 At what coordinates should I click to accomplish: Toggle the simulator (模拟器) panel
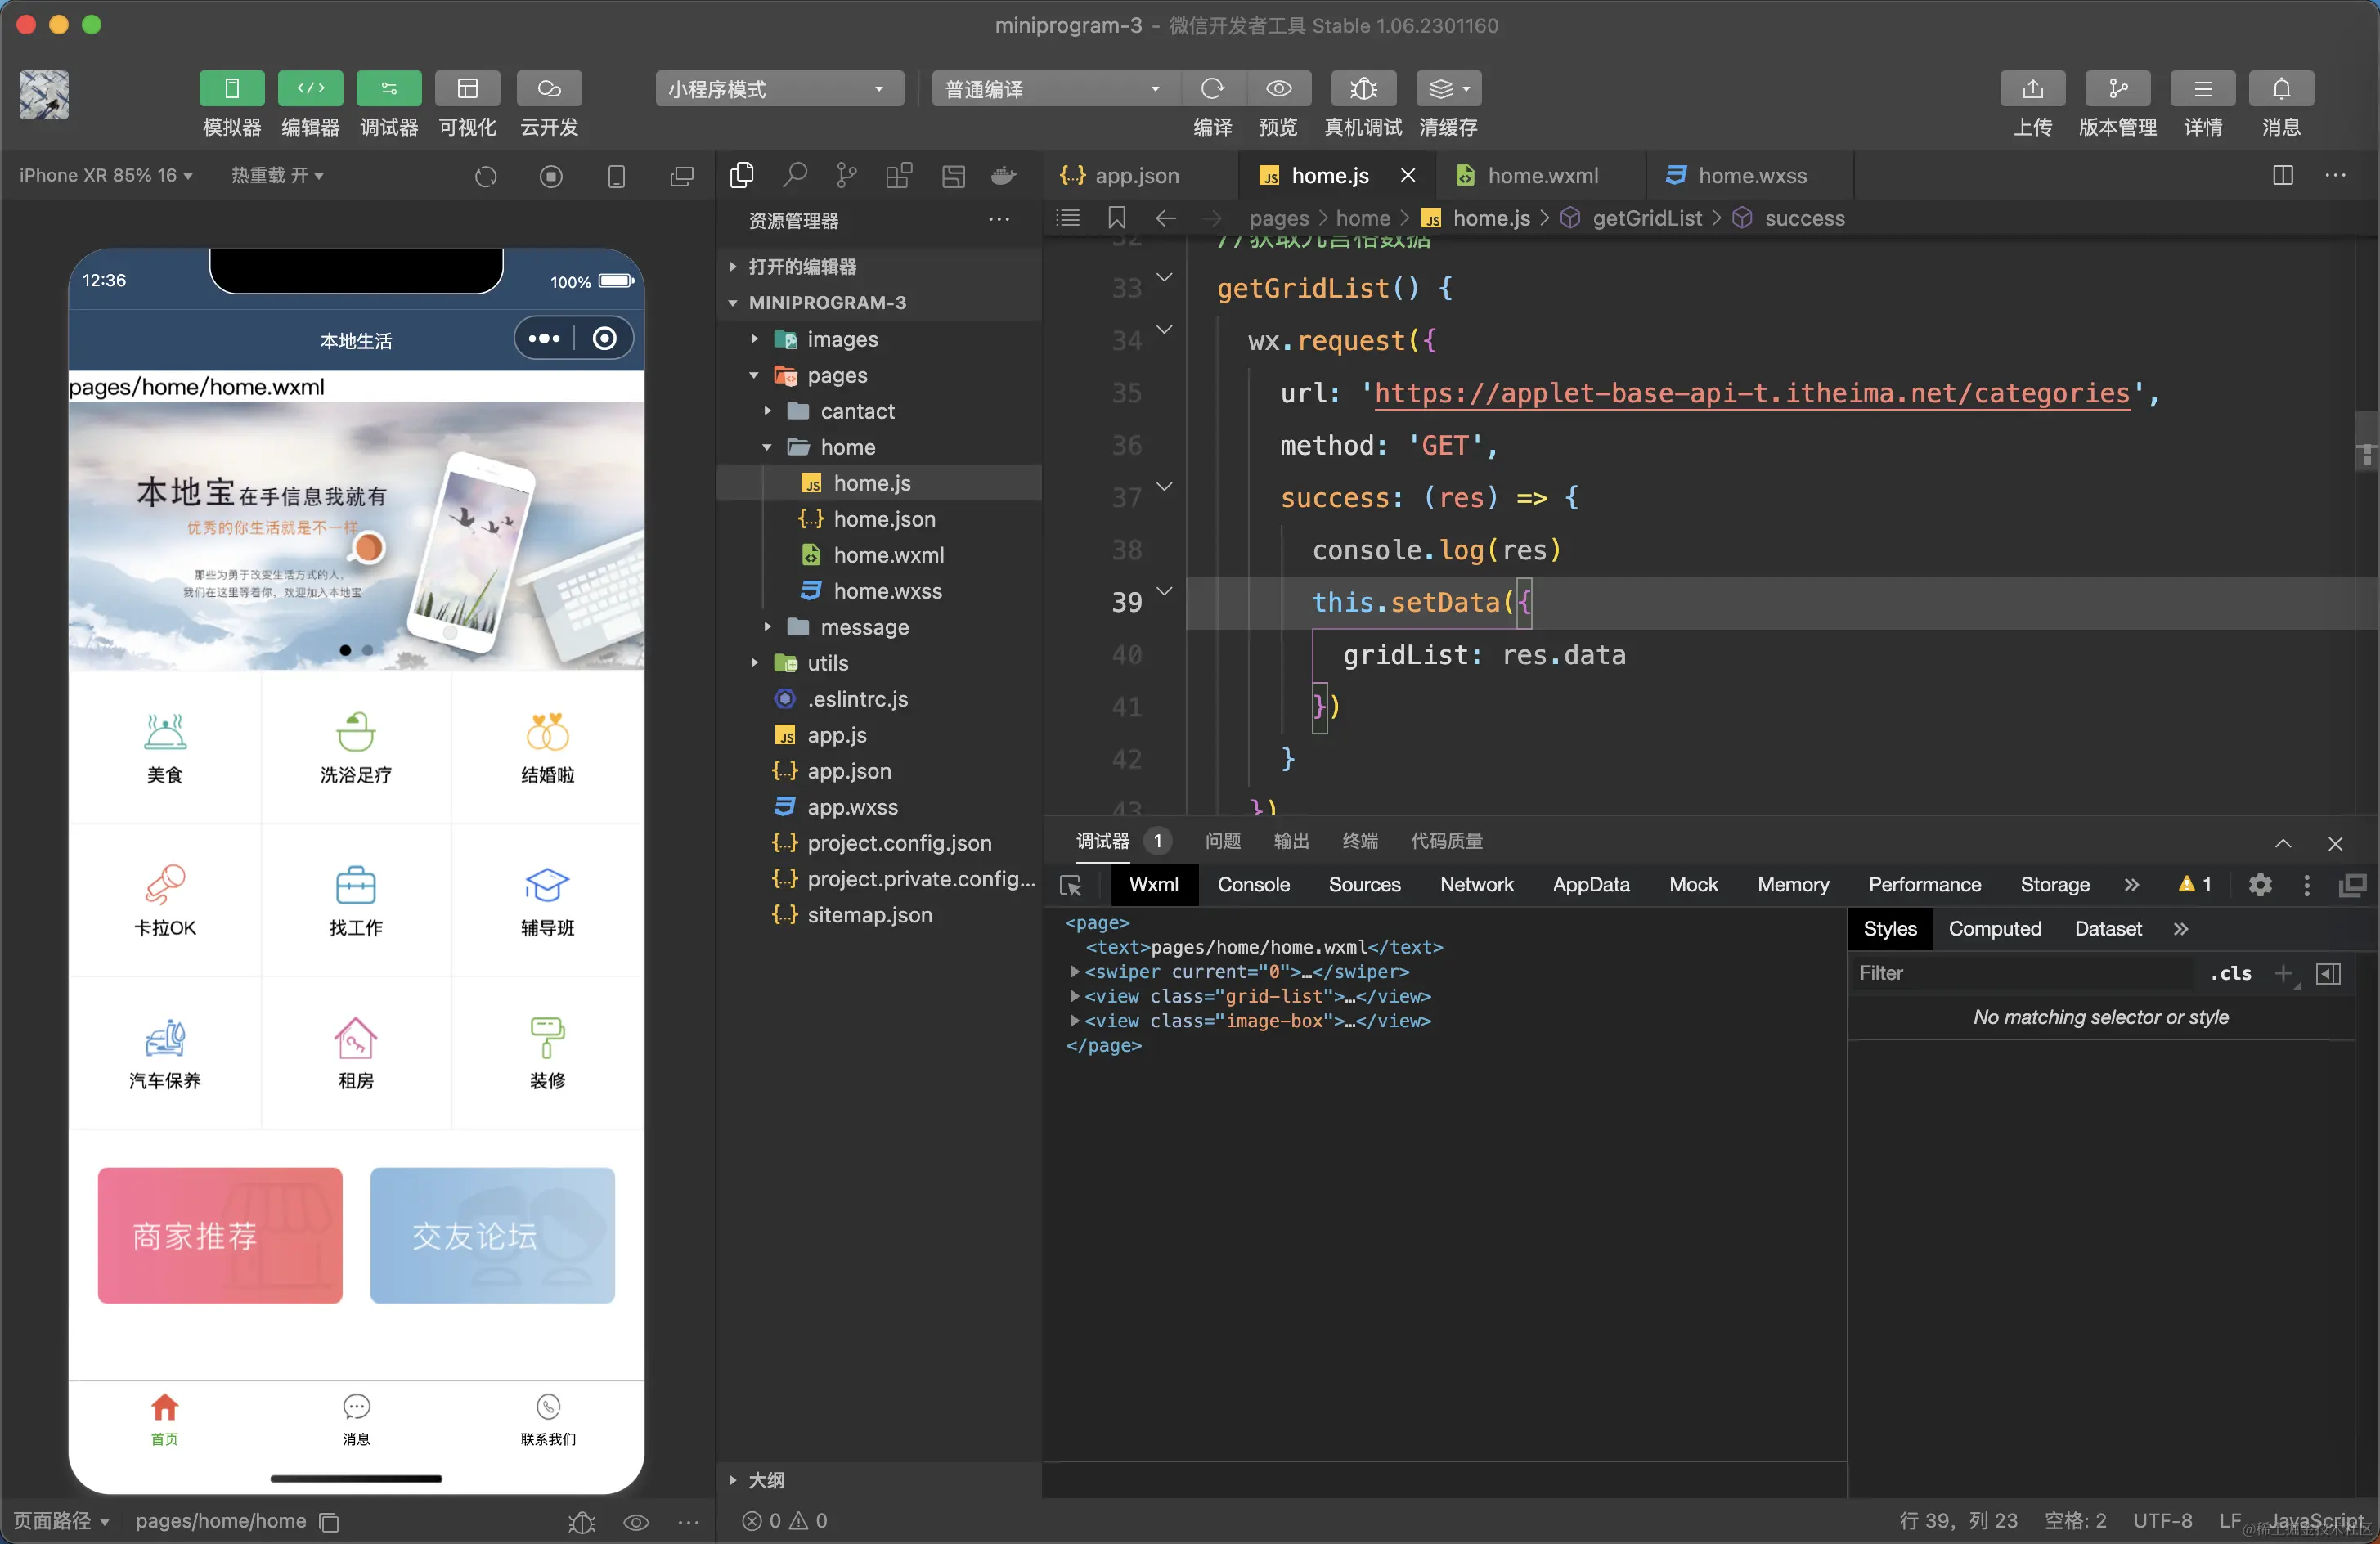(x=231, y=89)
